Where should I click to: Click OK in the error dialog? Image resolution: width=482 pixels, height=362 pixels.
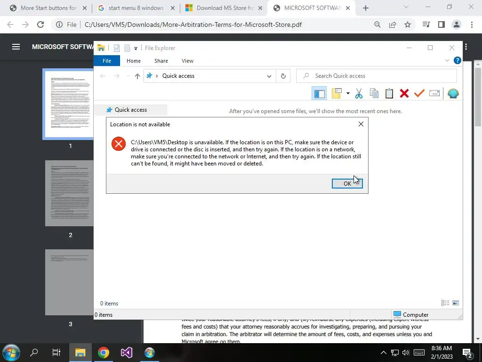[x=347, y=183]
